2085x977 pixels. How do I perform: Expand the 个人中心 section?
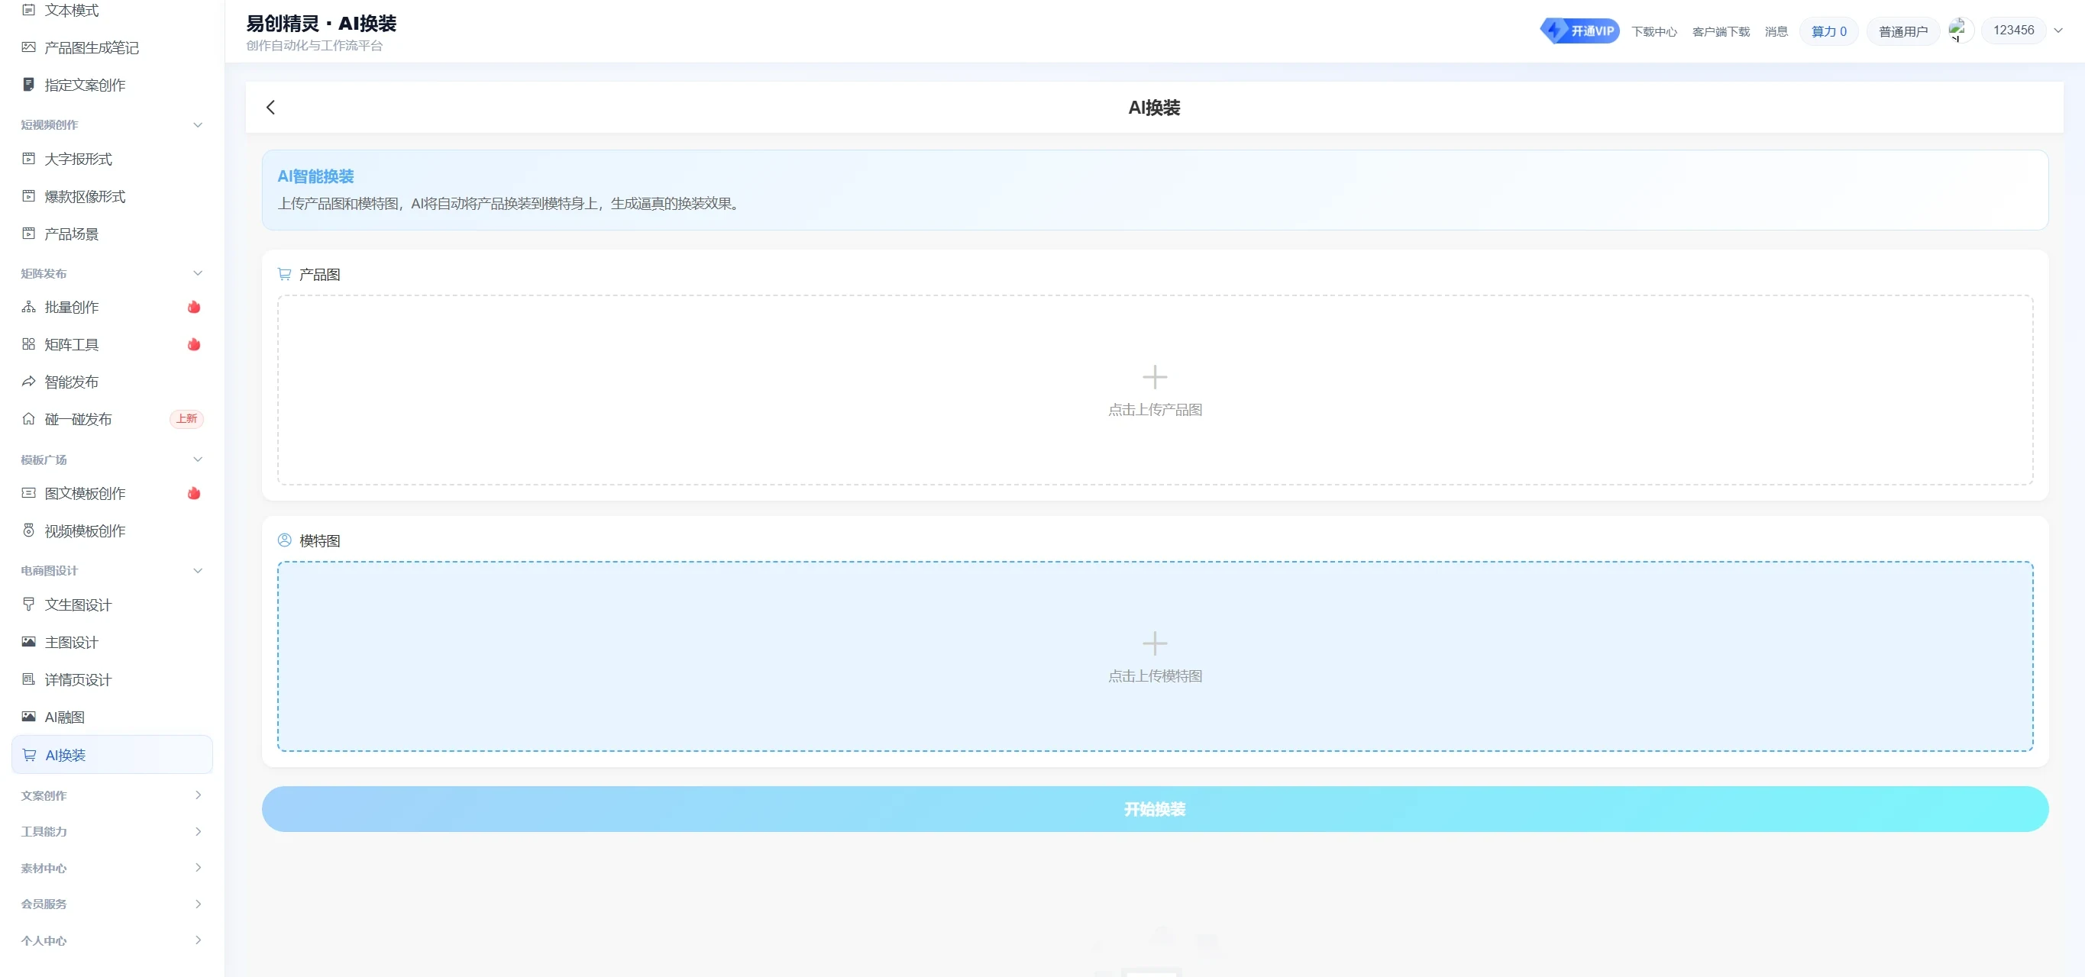coord(198,940)
